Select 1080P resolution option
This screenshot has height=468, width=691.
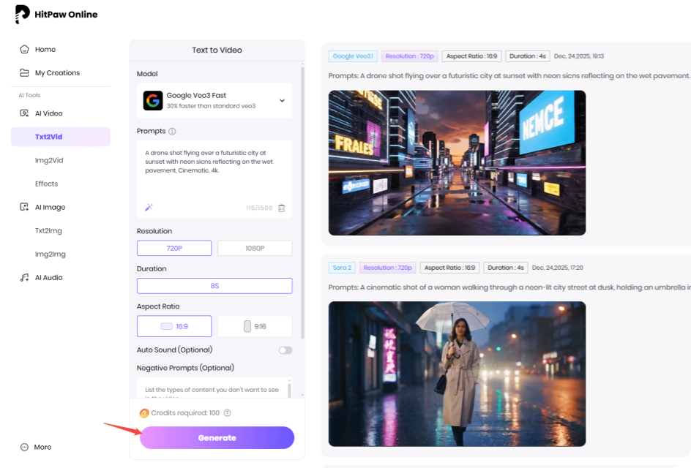click(255, 248)
